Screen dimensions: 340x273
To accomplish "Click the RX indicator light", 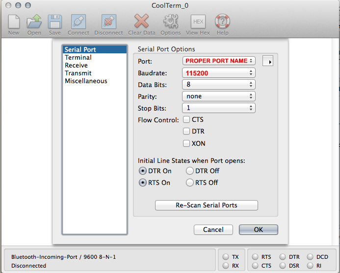I will point(226,266).
